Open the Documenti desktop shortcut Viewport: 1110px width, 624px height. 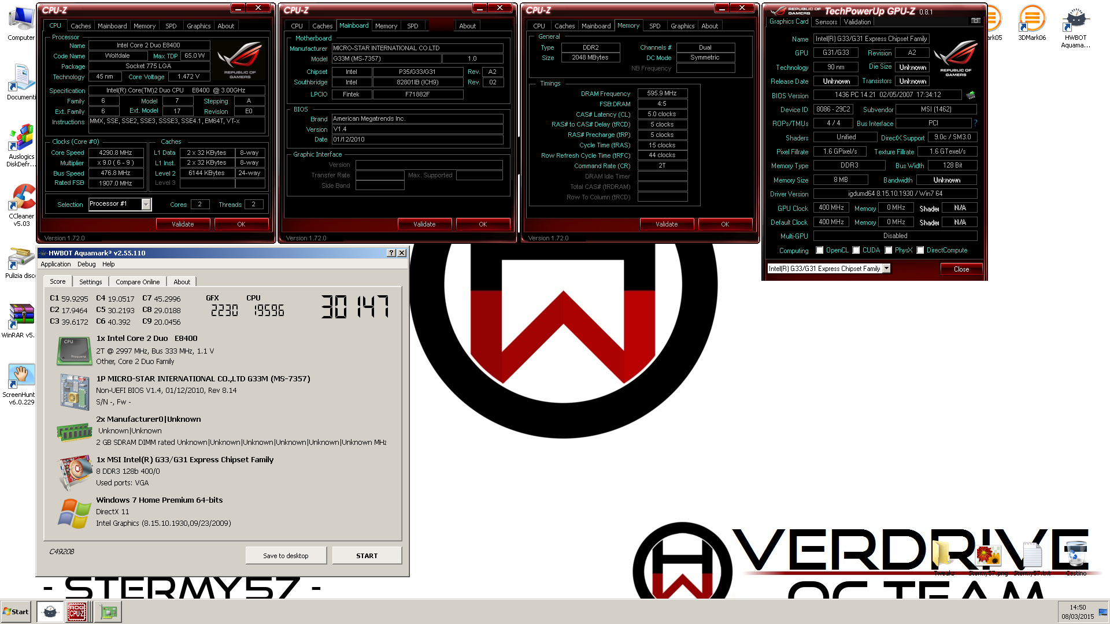point(21,82)
